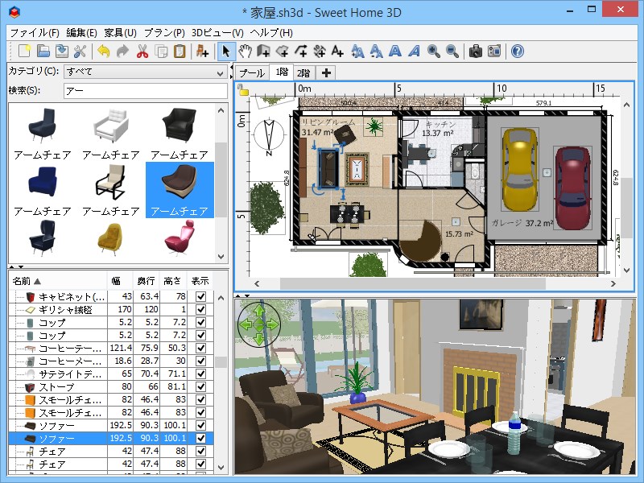Toggle visibility of サテライトデ… row

pos(200,374)
